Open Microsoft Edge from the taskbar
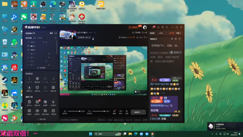The width and height of the screenshot is (243, 137). (x=136, y=134)
